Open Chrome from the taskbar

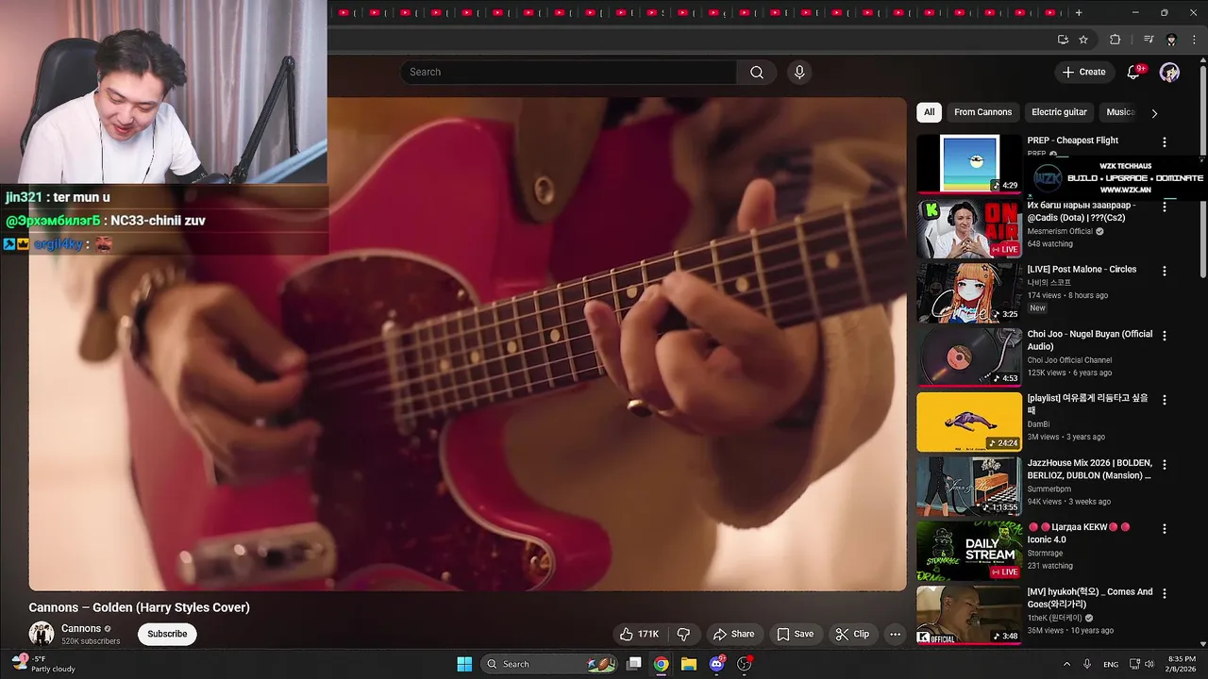(x=661, y=664)
